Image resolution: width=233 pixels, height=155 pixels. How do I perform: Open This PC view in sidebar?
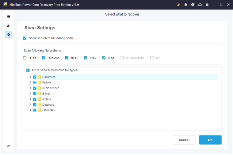(x=8, y=17)
